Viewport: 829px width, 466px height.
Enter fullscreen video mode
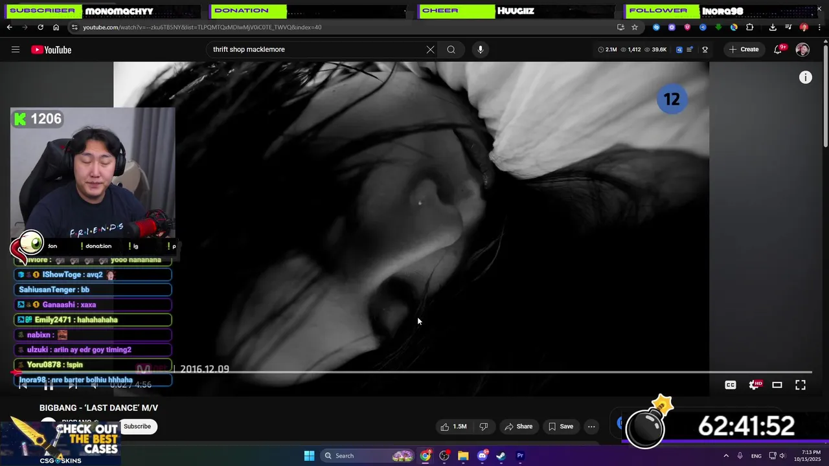click(x=801, y=385)
